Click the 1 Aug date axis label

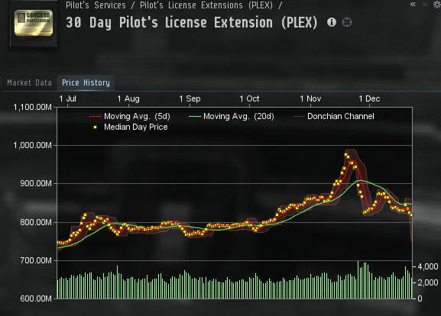(x=128, y=98)
